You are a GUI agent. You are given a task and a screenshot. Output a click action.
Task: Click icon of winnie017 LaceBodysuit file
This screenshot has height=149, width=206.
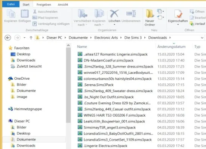tap(80, 72)
